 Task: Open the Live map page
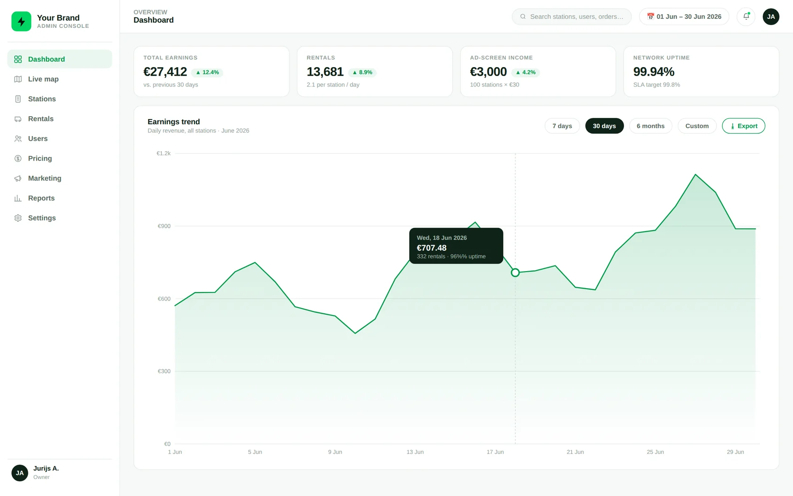pyautogui.click(x=59, y=79)
